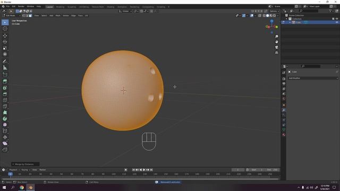340x191 pixels.
Task: Enable vertex select mode
Action: pyautogui.click(x=23, y=15)
